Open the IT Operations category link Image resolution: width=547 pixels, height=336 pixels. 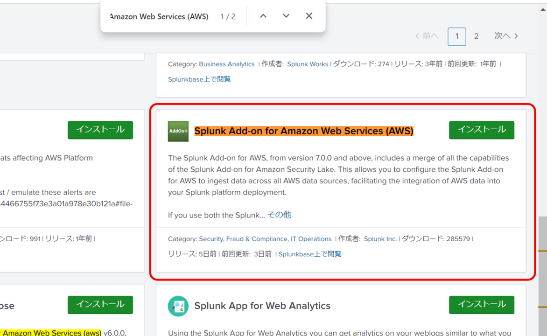point(308,238)
